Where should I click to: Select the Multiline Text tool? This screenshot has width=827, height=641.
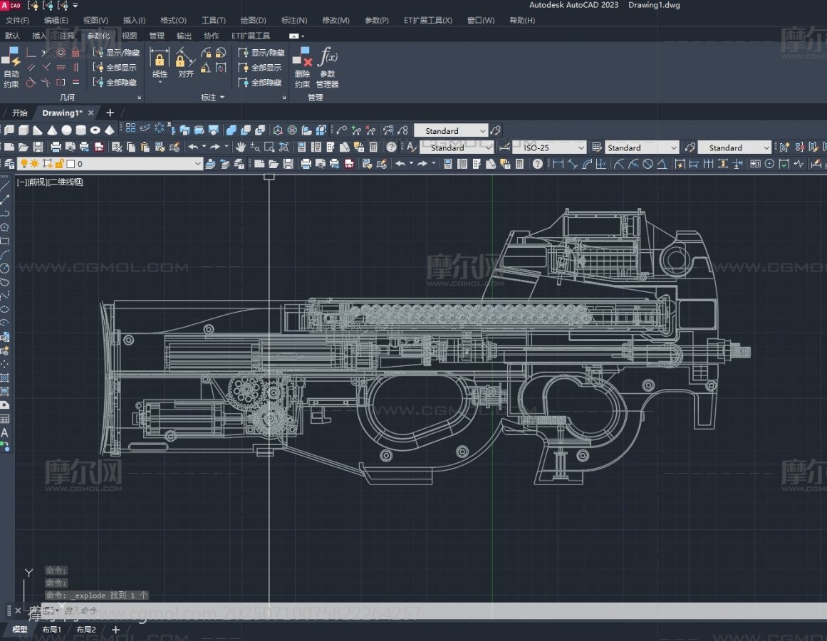(5, 433)
